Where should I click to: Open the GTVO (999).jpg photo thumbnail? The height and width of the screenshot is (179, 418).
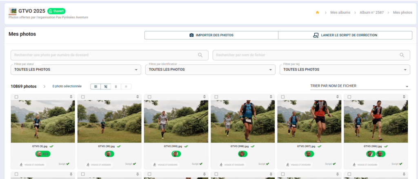pyautogui.click(x=176, y=121)
